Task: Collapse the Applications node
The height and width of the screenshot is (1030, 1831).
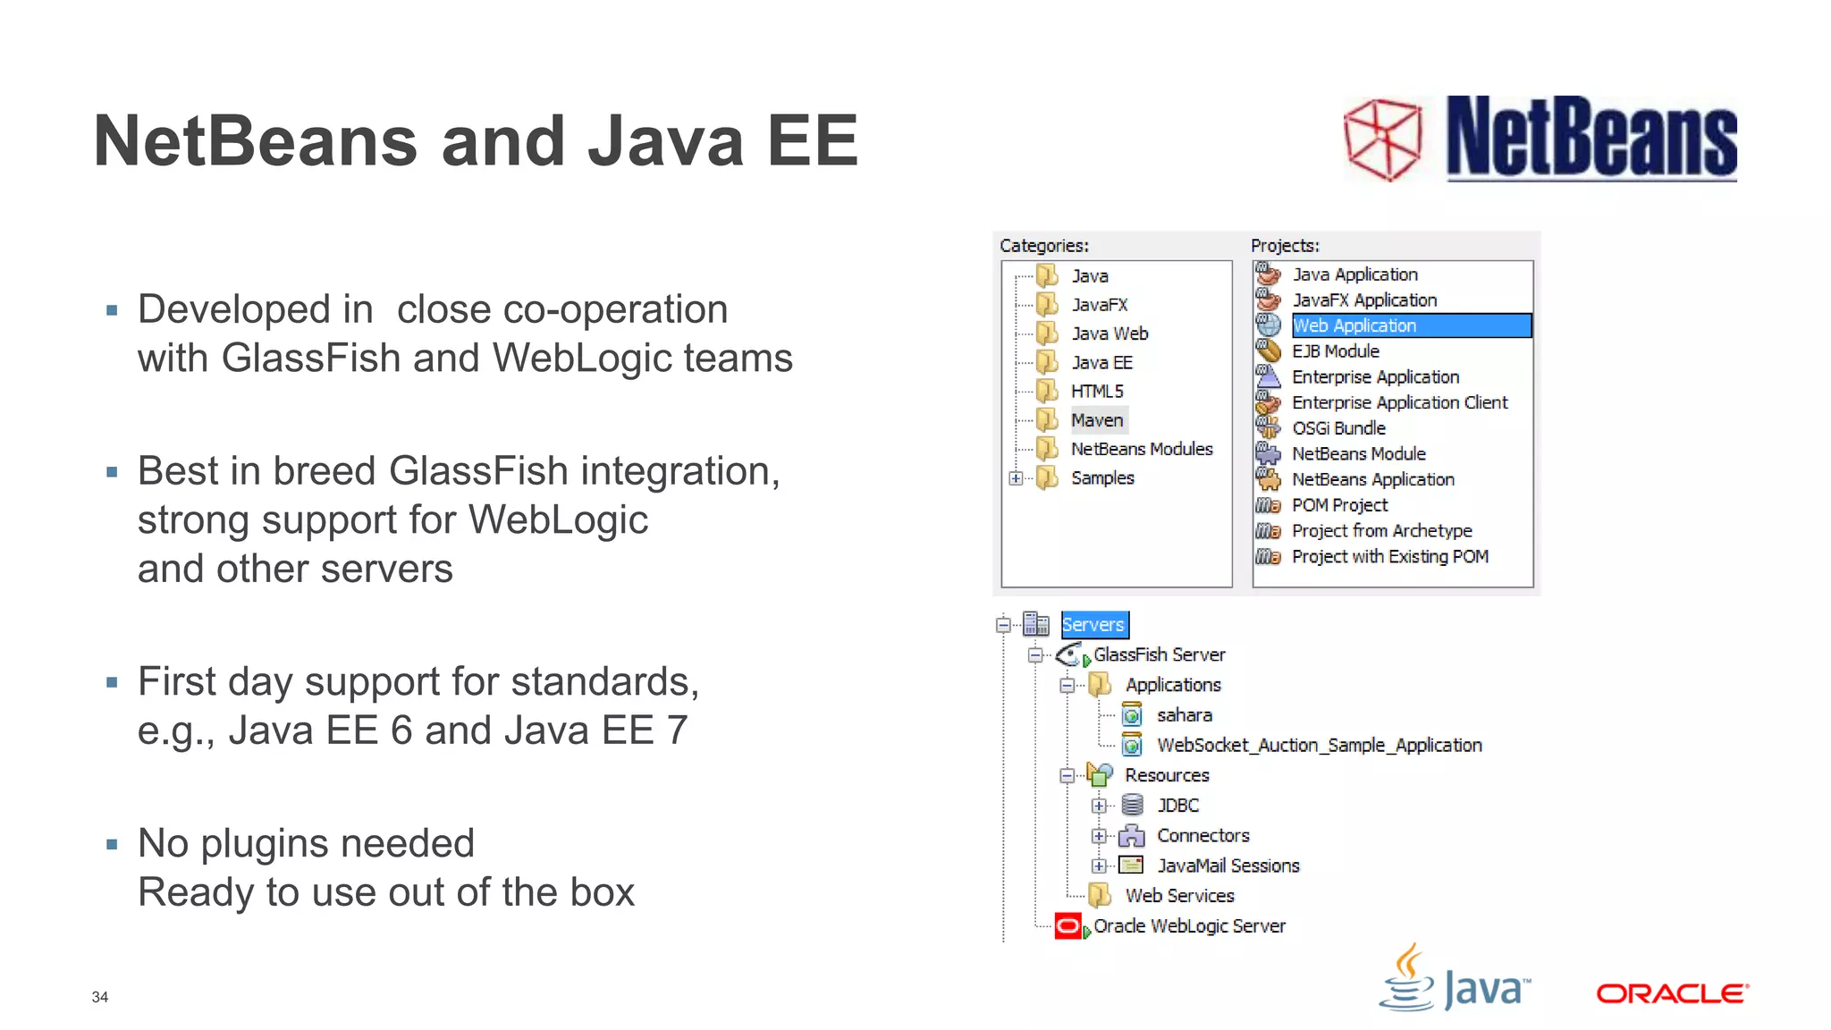Action: [x=1067, y=686]
